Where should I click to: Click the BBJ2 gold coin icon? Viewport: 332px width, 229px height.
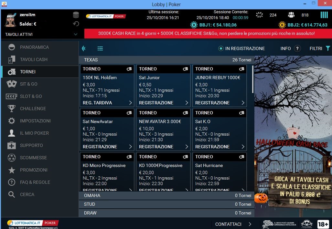click(282, 25)
